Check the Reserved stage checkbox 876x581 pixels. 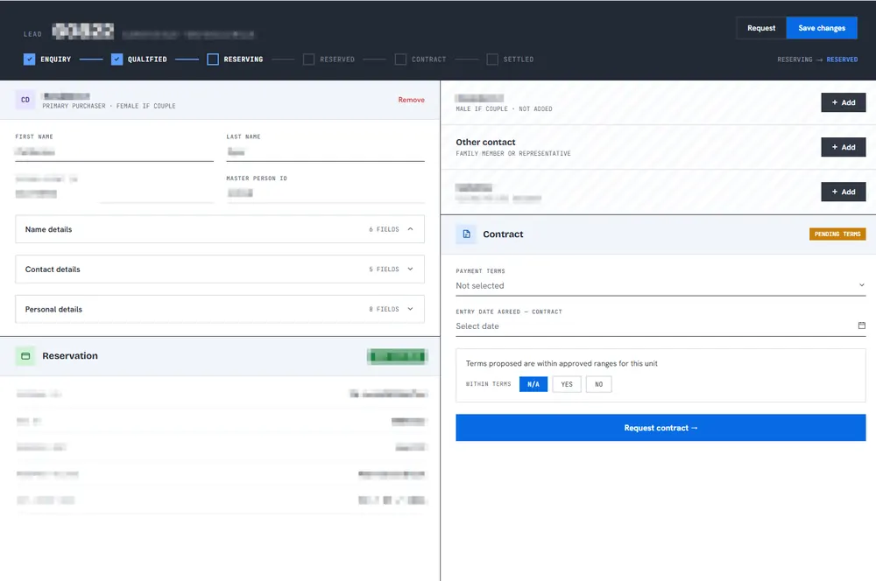(x=308, y=59)
